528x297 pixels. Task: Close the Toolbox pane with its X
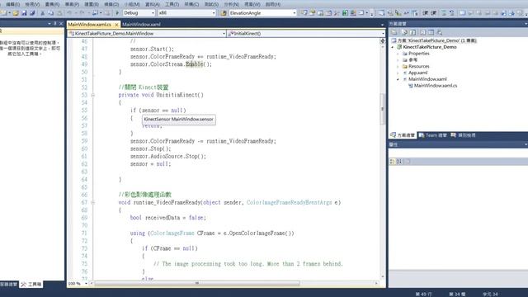tap(61, 24)
